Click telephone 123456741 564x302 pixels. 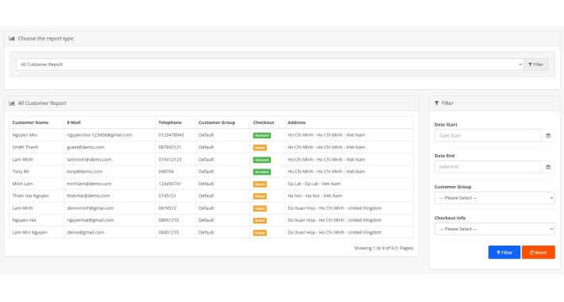[169, 184]
